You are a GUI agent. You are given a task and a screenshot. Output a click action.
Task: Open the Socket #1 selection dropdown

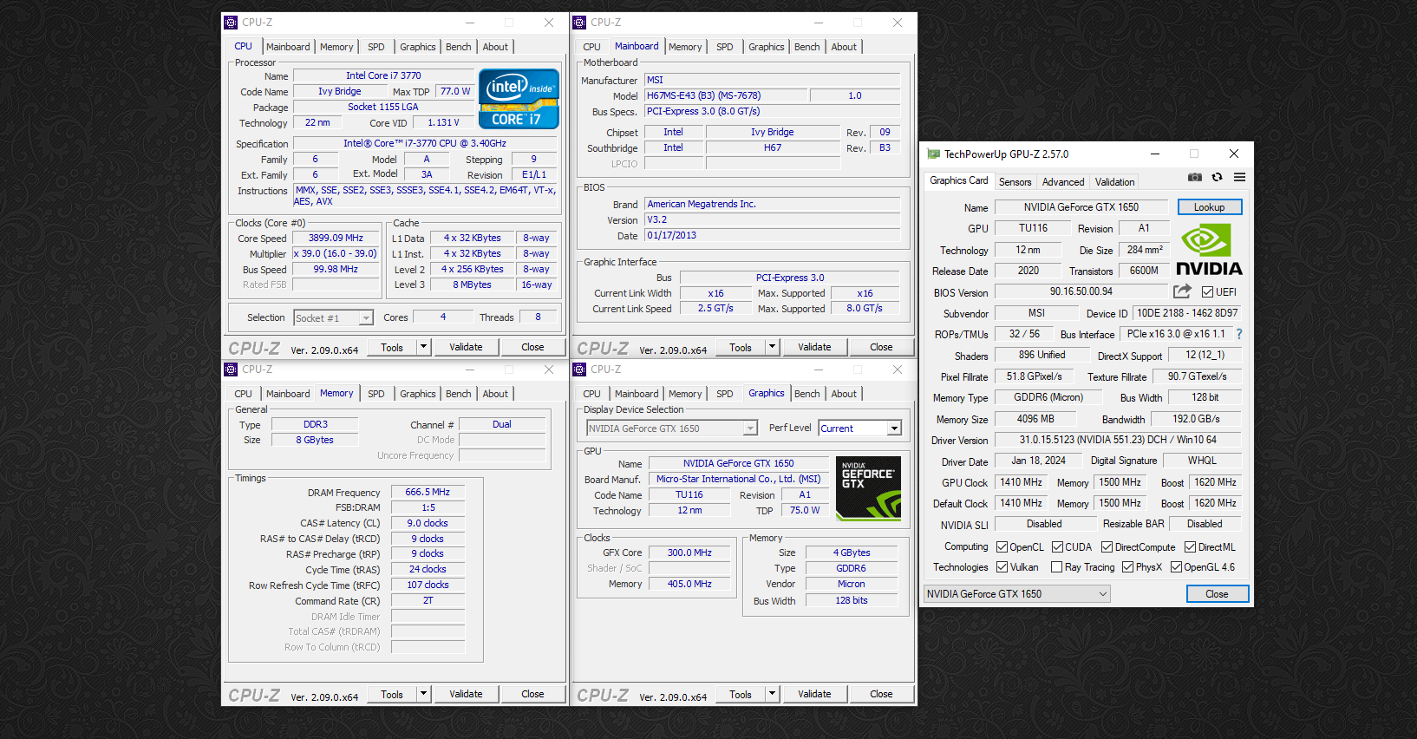334,318
